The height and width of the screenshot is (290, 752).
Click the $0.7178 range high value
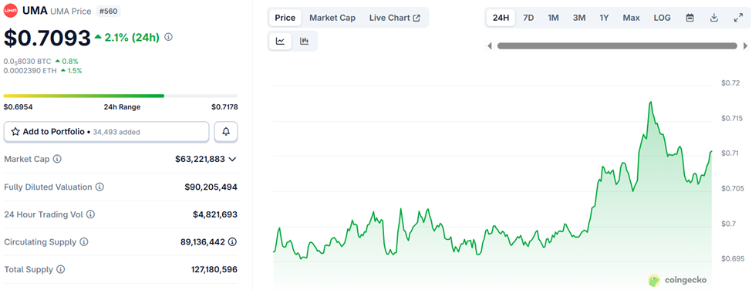coord(224,107)
